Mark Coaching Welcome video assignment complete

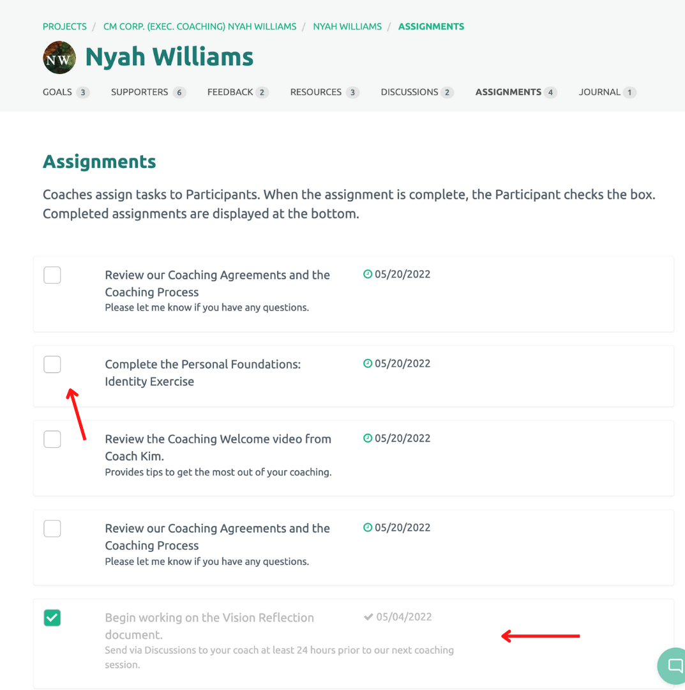tap(52, 439)
